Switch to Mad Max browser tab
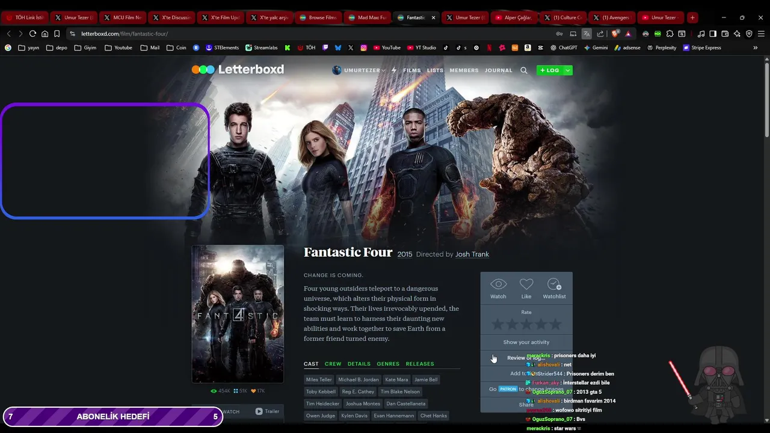Screen dimensions: 770x433 click(x=367, y=17)
